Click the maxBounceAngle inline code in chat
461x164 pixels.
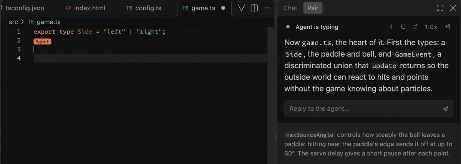310,135
